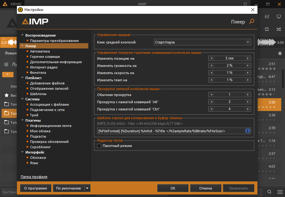Collapse Плеер tree section arrow
Image resolution: width=285 pixels, height=197 pixels.
(x=22, y=46)
